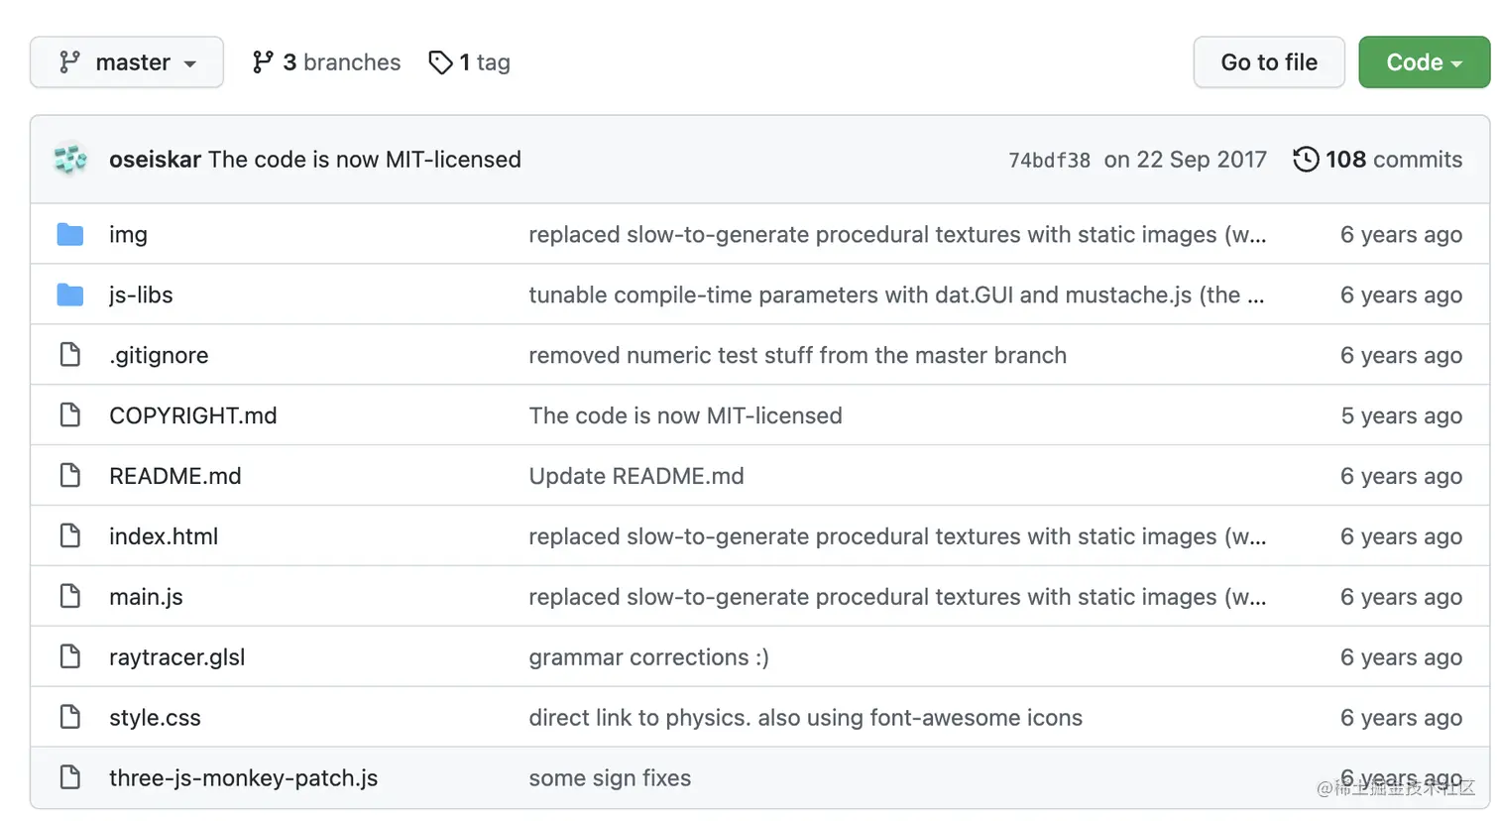This screenshot has height=821, width=1499.
Task: Click the commit history clock icon
Action: coord(1306,160)
